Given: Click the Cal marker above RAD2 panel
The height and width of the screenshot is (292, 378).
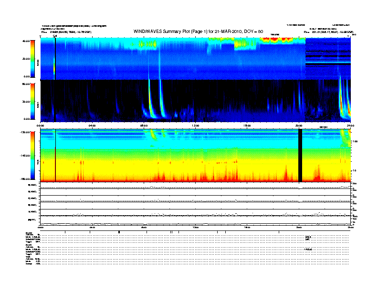Looking at the screenshot, I should 55,36.
